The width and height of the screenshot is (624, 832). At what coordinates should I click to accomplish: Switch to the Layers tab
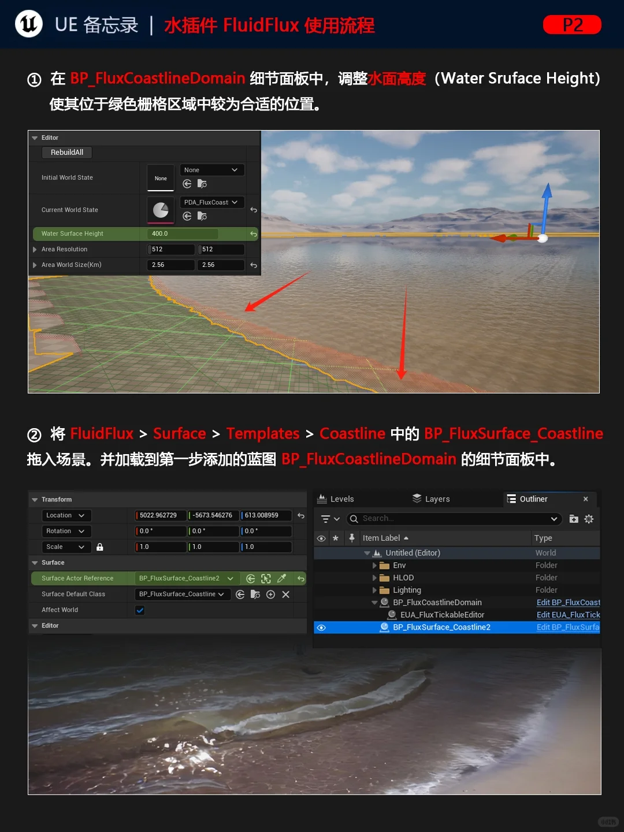pos(431,499)
